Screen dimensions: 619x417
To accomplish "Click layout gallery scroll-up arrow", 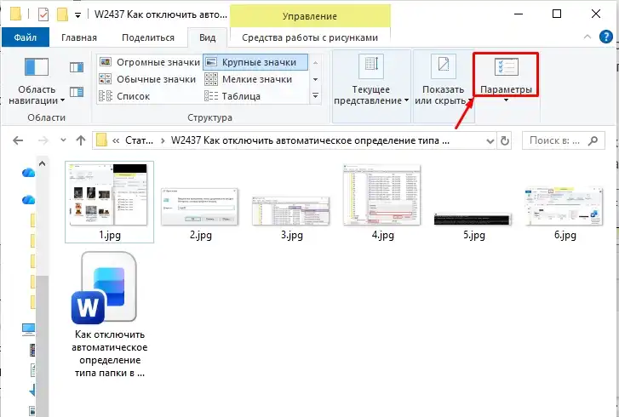I will (315, 63).
